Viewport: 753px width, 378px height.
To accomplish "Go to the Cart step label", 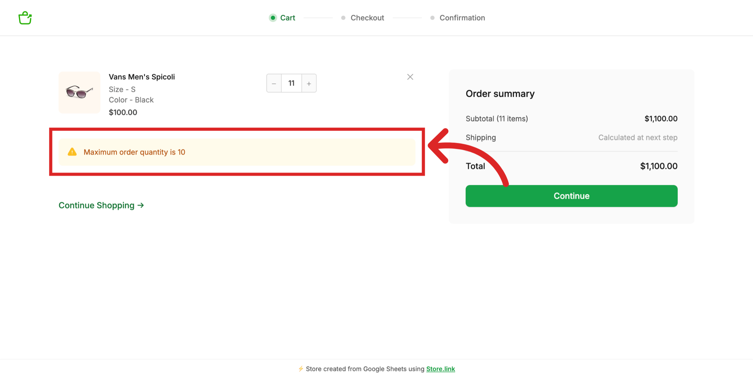I will (288, 18).
